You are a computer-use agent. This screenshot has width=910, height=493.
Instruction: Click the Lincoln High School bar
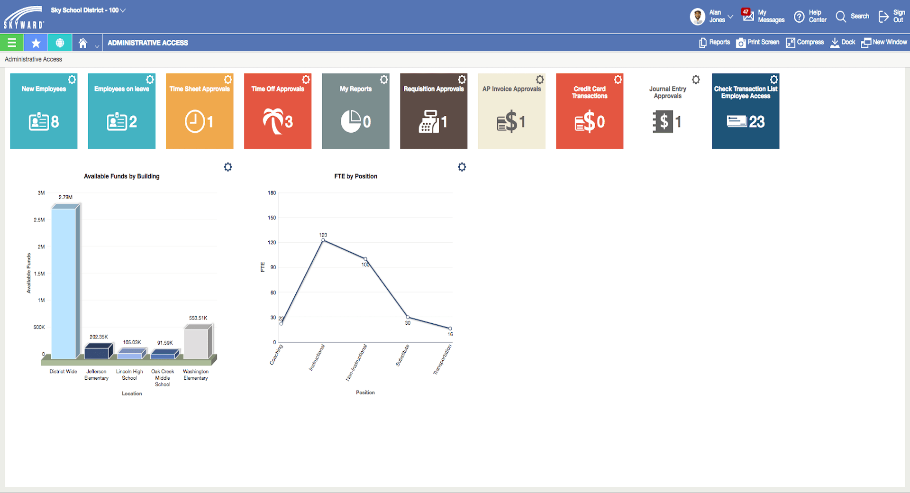coord(132,354)
